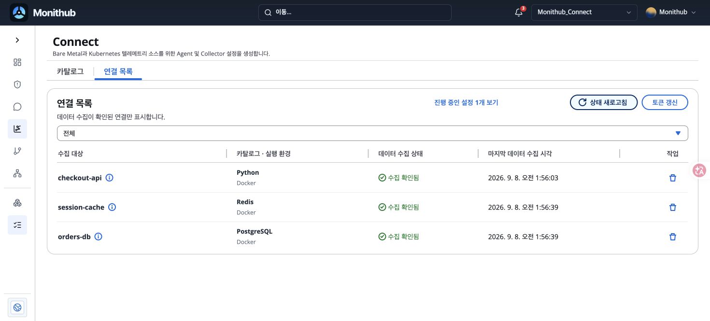The width and height of the screenshot is (710, 321).
Task: Click the 카탈로그 · 실행 환경 column header
Action: click(263, 154)
